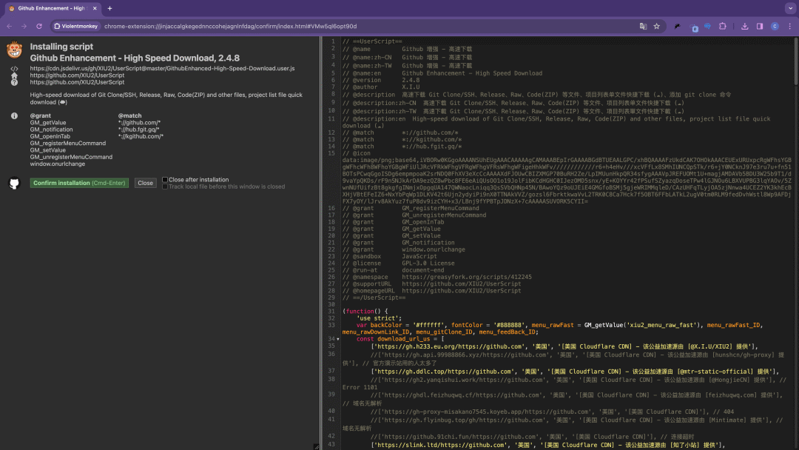The image size is (799, 450).
Task: Click the corner grip of the info panel
Action: (317, 446)
